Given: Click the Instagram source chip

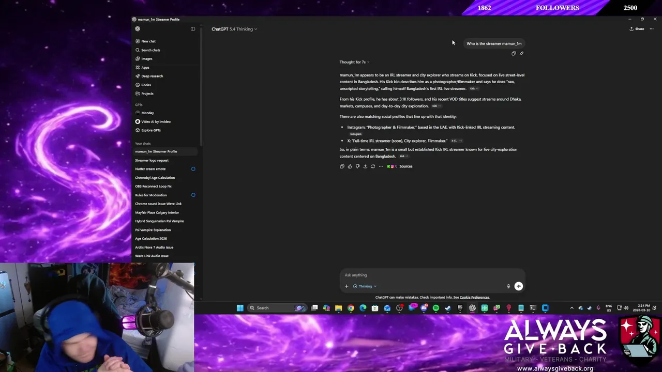Looking at the screenshot, I should click(x=356, y=134).
